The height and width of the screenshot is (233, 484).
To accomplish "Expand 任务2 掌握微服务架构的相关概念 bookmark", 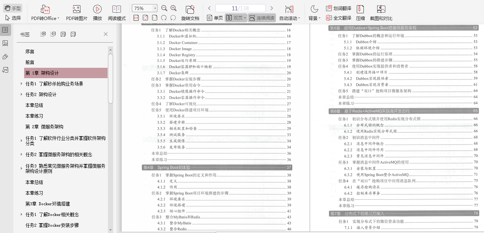I will click(x=22, y=154).
